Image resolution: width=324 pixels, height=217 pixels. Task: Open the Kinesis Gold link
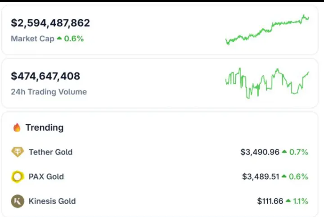[52, 201]
